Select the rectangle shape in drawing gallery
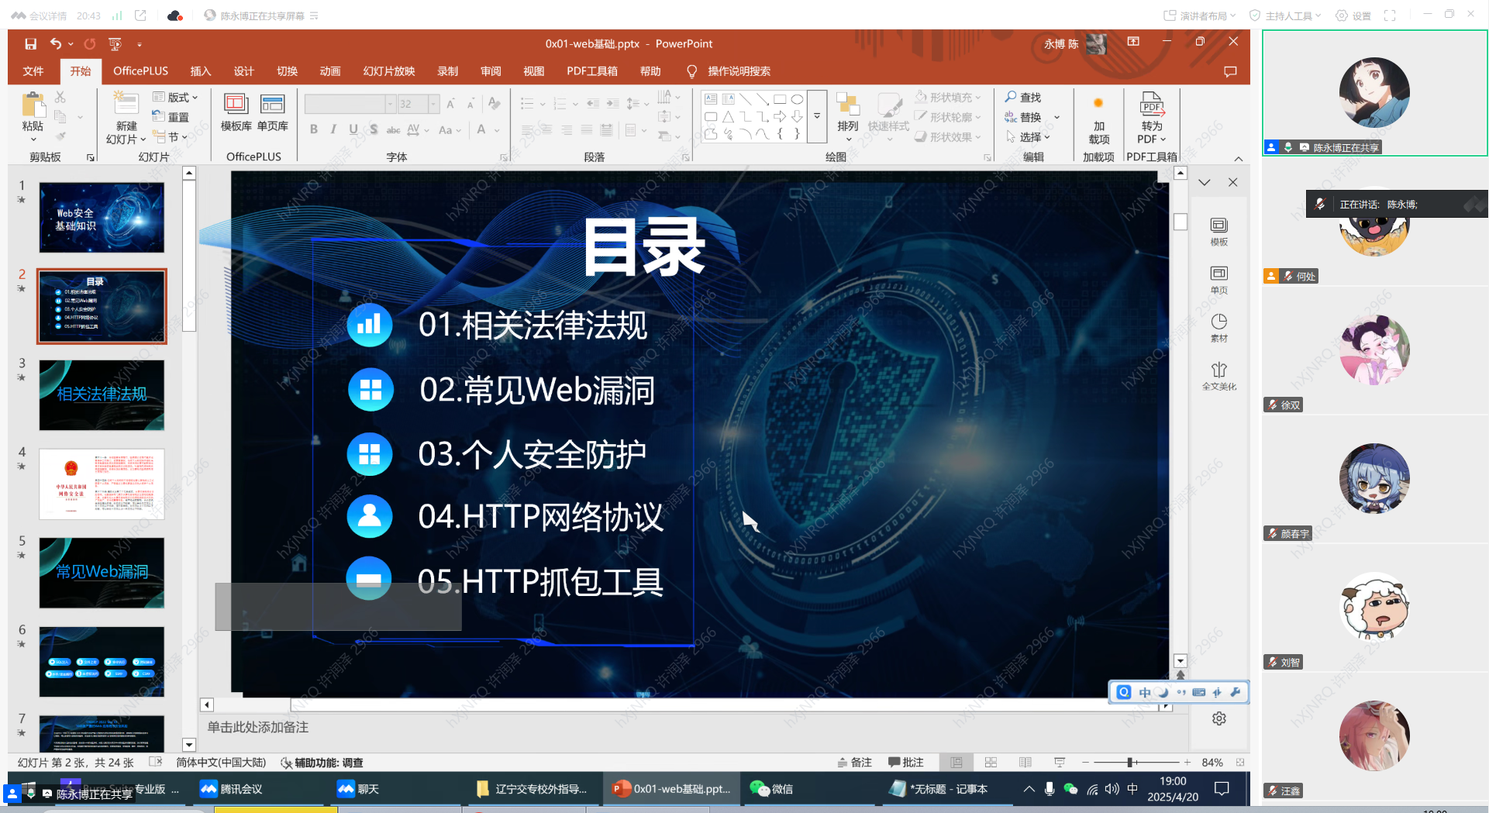Viewport: 1489px width, 813px height. point(780,99)
